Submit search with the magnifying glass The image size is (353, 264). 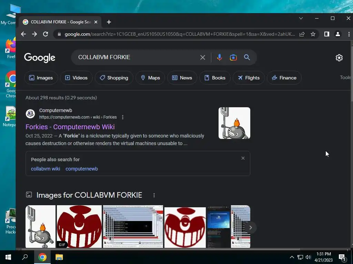point(247,57)
